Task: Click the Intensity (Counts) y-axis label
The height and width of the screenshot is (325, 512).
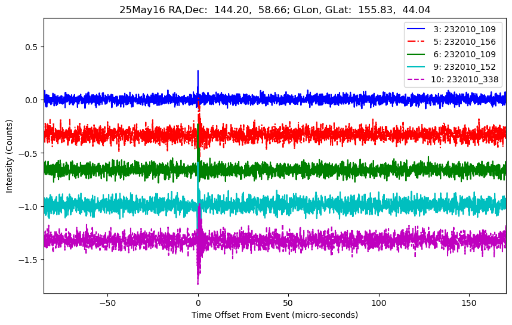Action: pyautogui.click(x=9, y=156)
